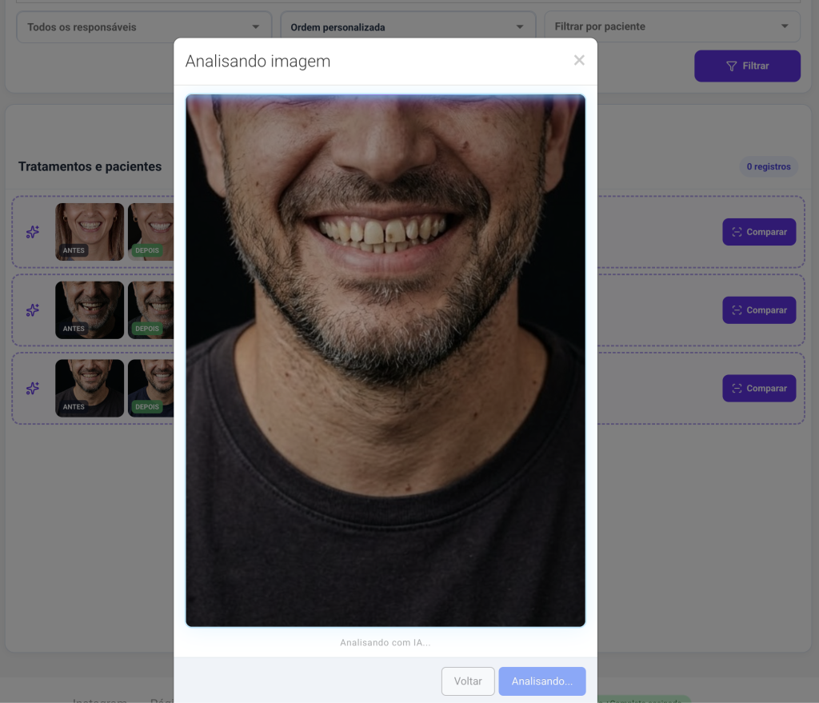Open the Todos os responsáveis dropdown
819x703 pixels.
pos(144,26)
